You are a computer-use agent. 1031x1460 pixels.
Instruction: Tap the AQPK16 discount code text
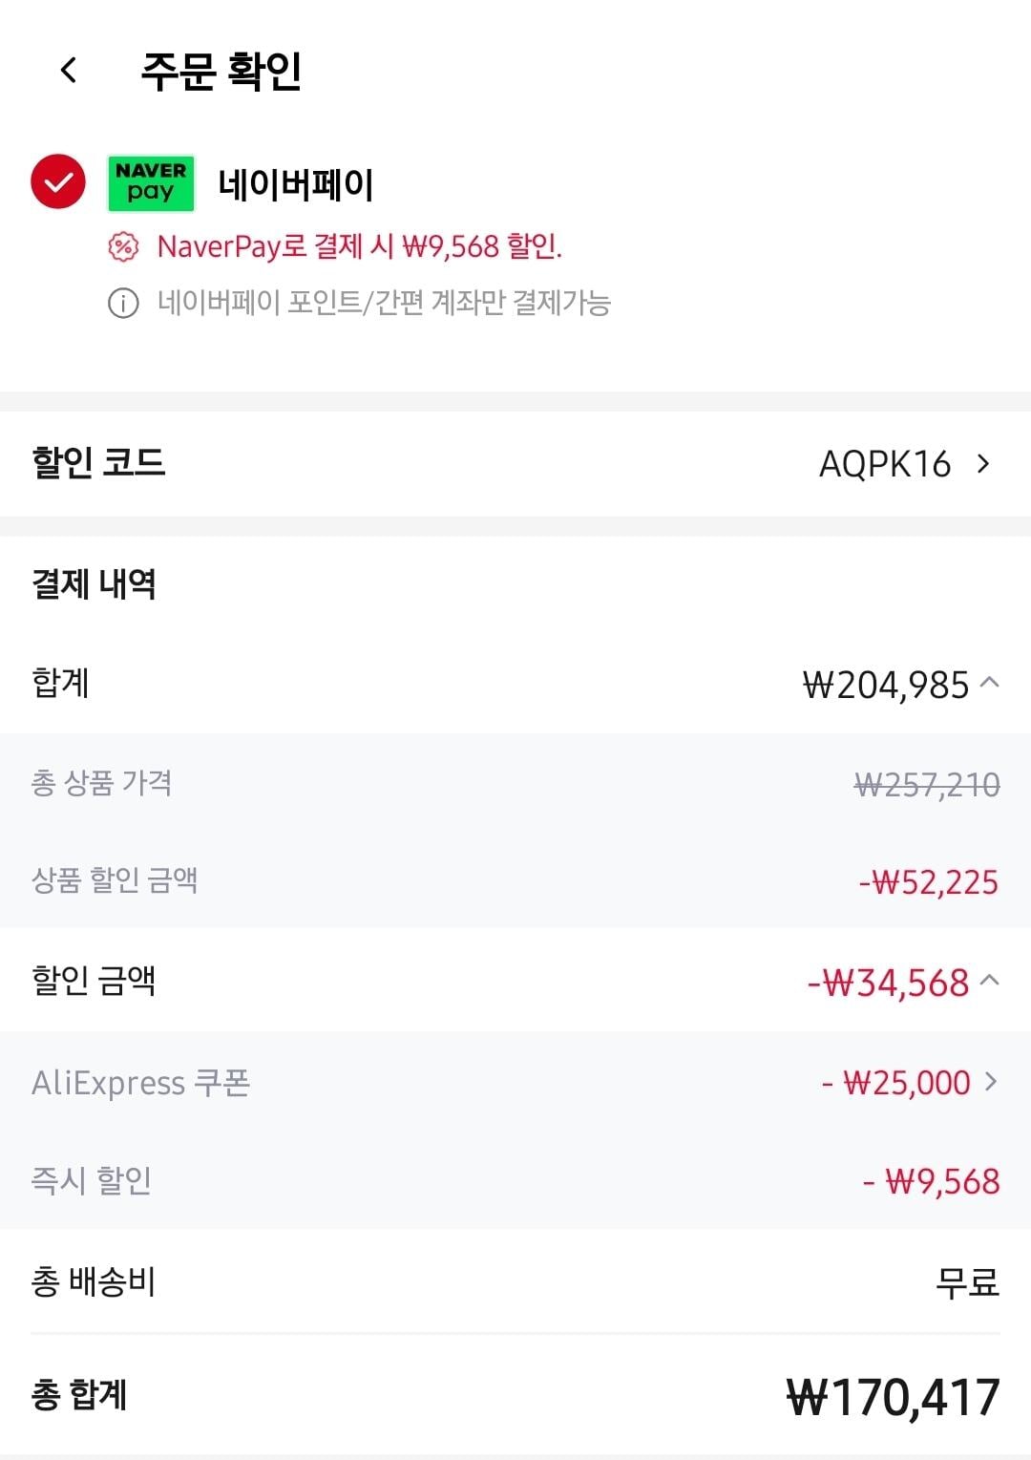(885, 464)
